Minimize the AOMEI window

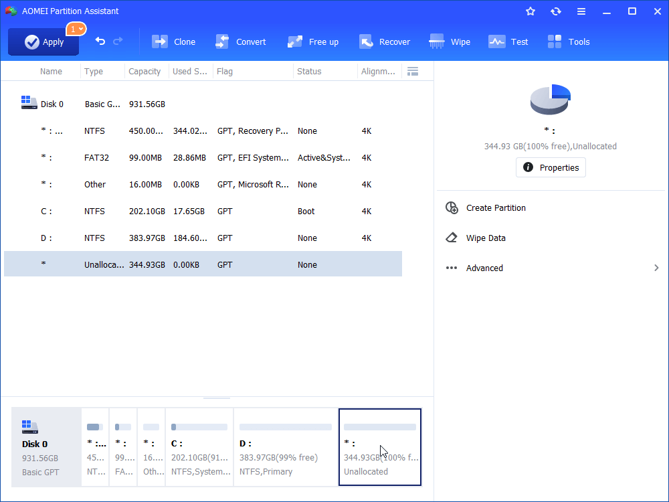coord(606,13)
